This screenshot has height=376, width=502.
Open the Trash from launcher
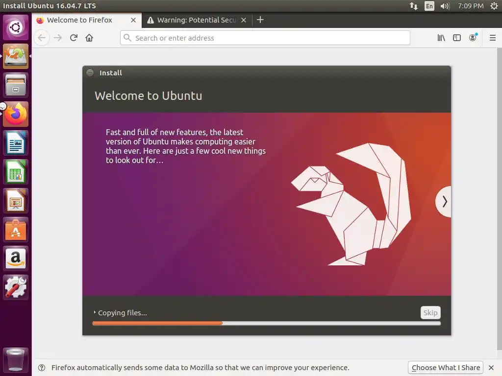pos(15,360)
